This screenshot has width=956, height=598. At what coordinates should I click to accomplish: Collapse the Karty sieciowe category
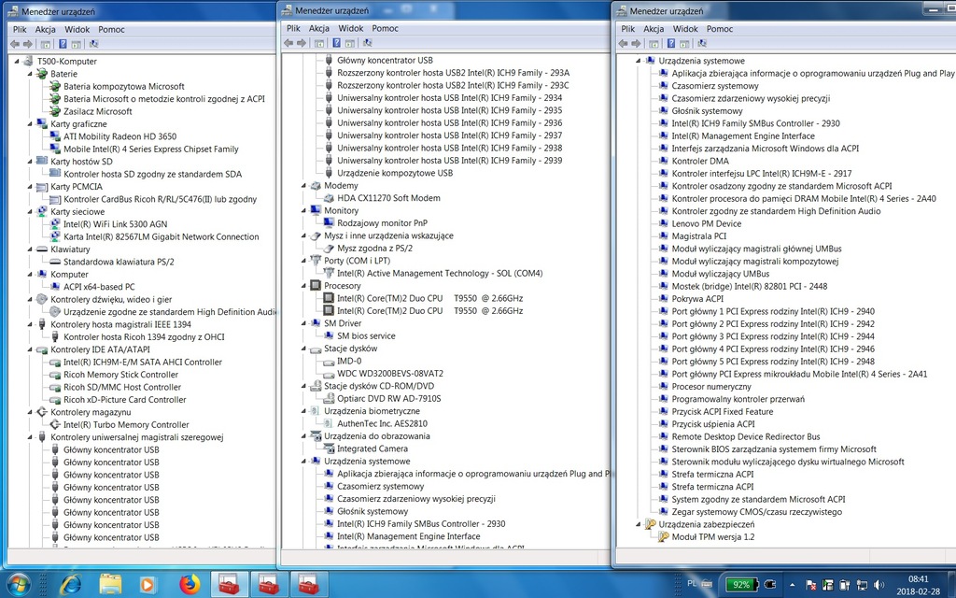point(29,212)
